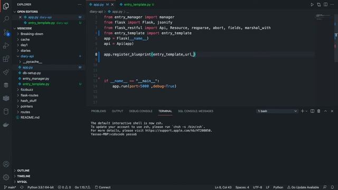Click the notifications bell in status bar
Screen dimensions: 338x190
[332, 187]
